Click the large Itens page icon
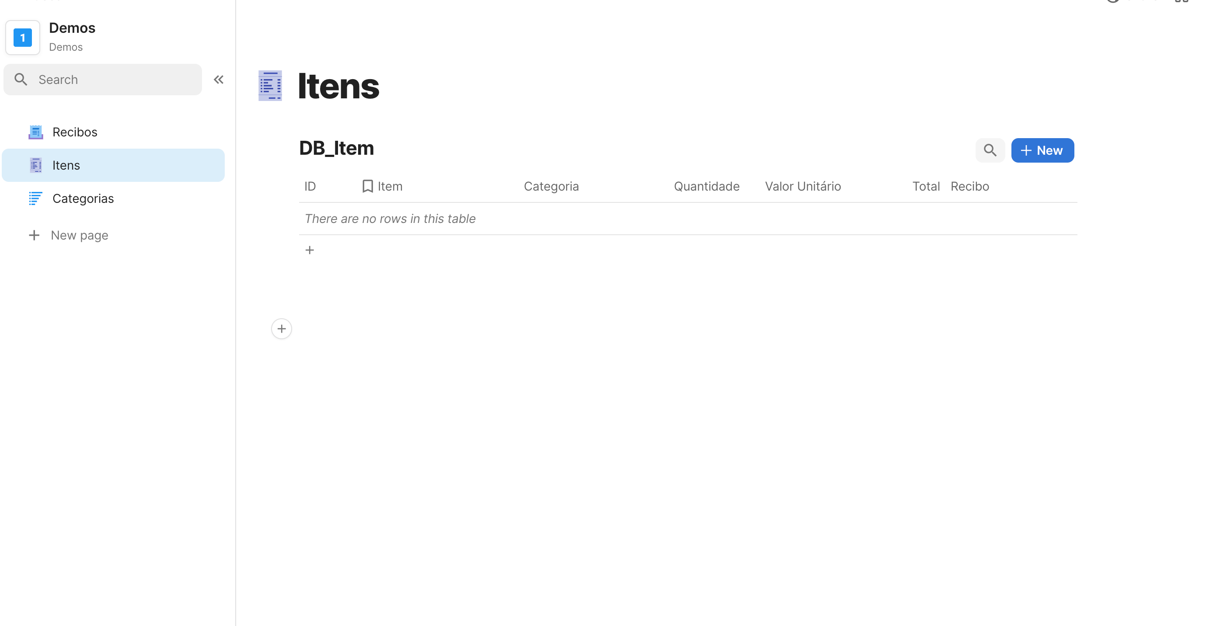 click(x=270, y=86)
